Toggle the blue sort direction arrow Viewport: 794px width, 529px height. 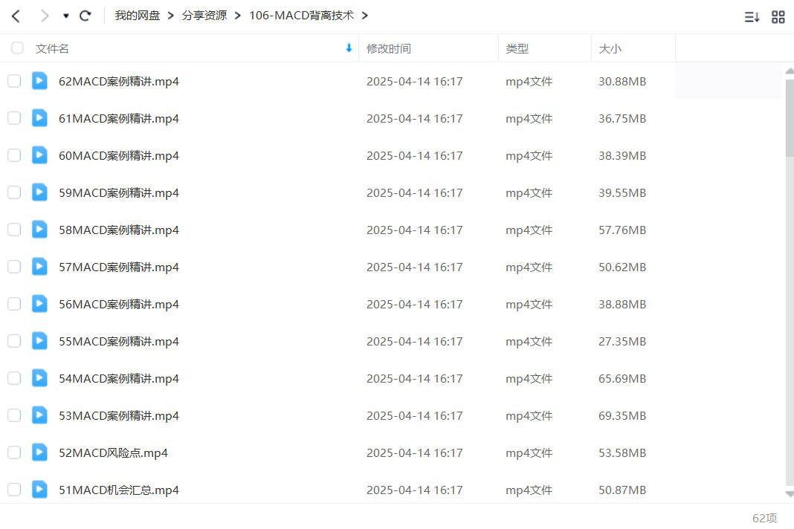349,48
